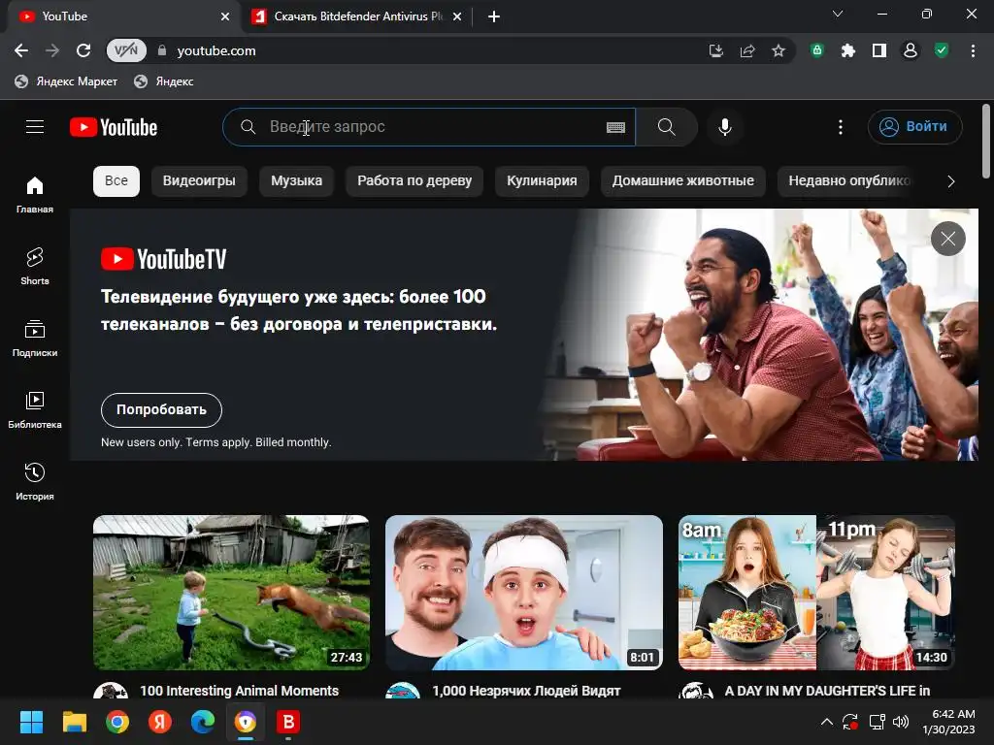The image size is (994, 745).
Task: Click the YouTubeTV logo in banner
Action: [x=163, y=259]
